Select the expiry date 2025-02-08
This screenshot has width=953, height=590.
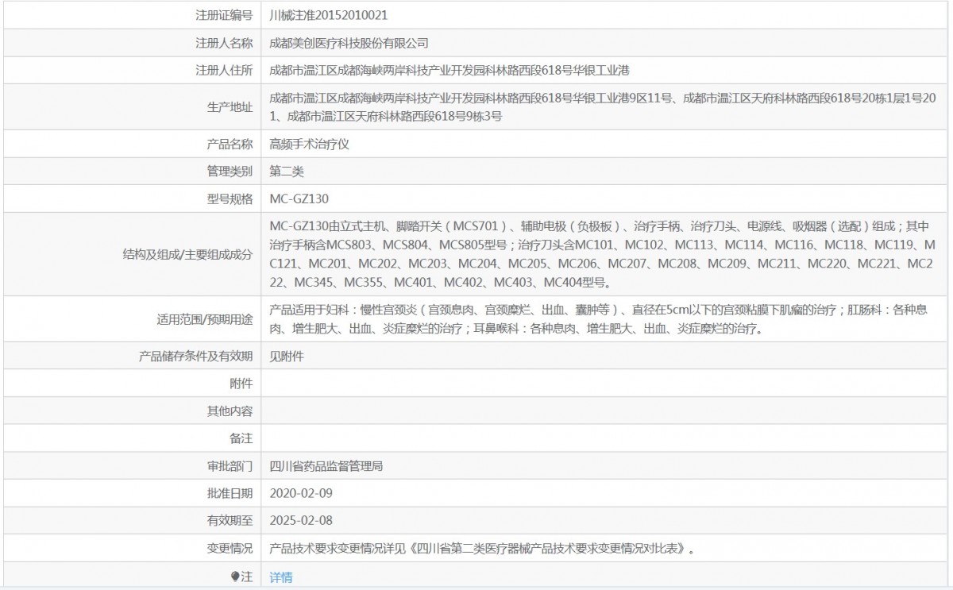click(x=301, y=520)
